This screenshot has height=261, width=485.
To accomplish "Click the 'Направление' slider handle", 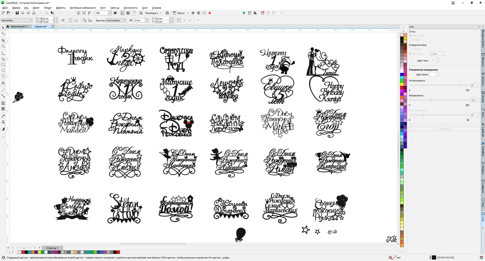I will click(x=431, y=100).
